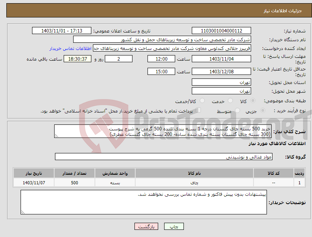312x237 pixels.
Task: Click the buyer organization name field
Action: (x=162, y=40)
